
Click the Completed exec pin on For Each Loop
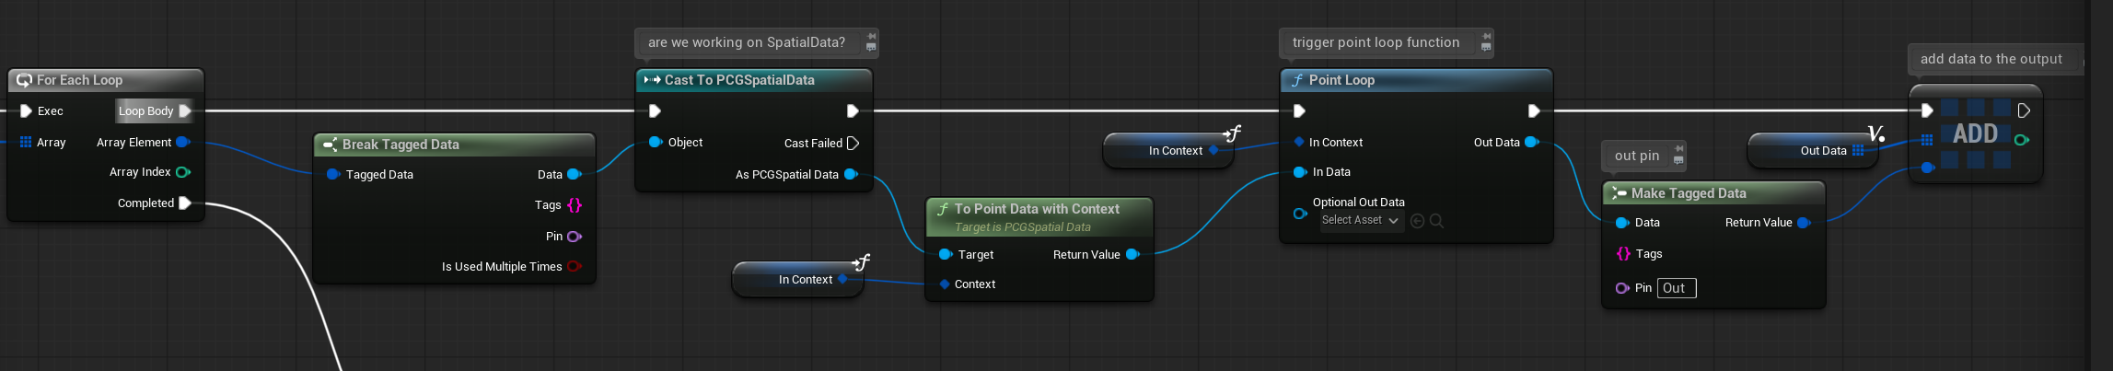[x=184, y=203]
